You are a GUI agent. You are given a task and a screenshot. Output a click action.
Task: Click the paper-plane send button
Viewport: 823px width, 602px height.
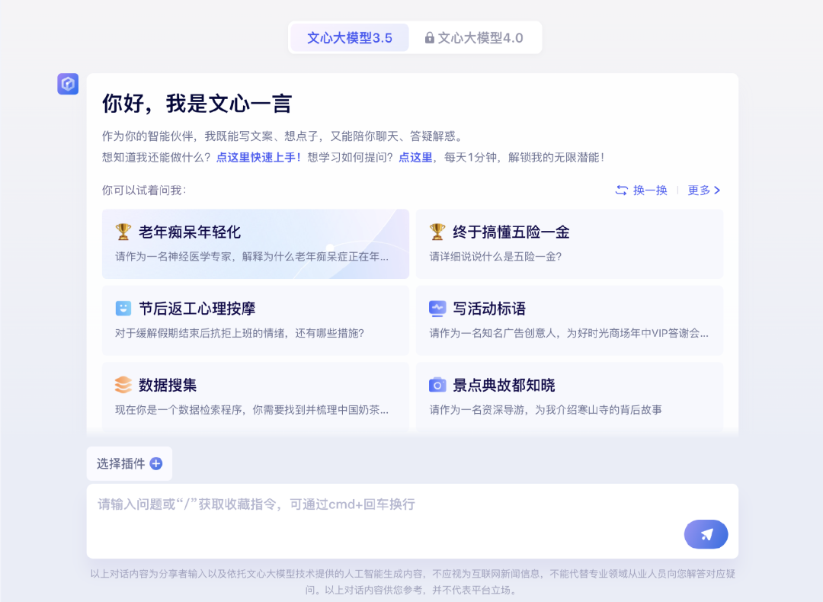[706, 534]
